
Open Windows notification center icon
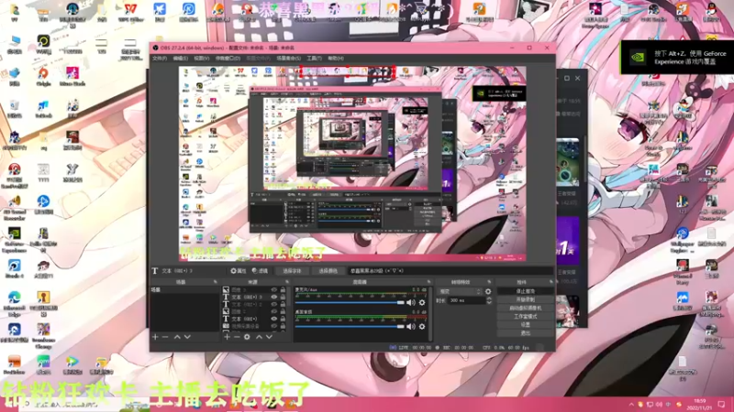point(721,405)
